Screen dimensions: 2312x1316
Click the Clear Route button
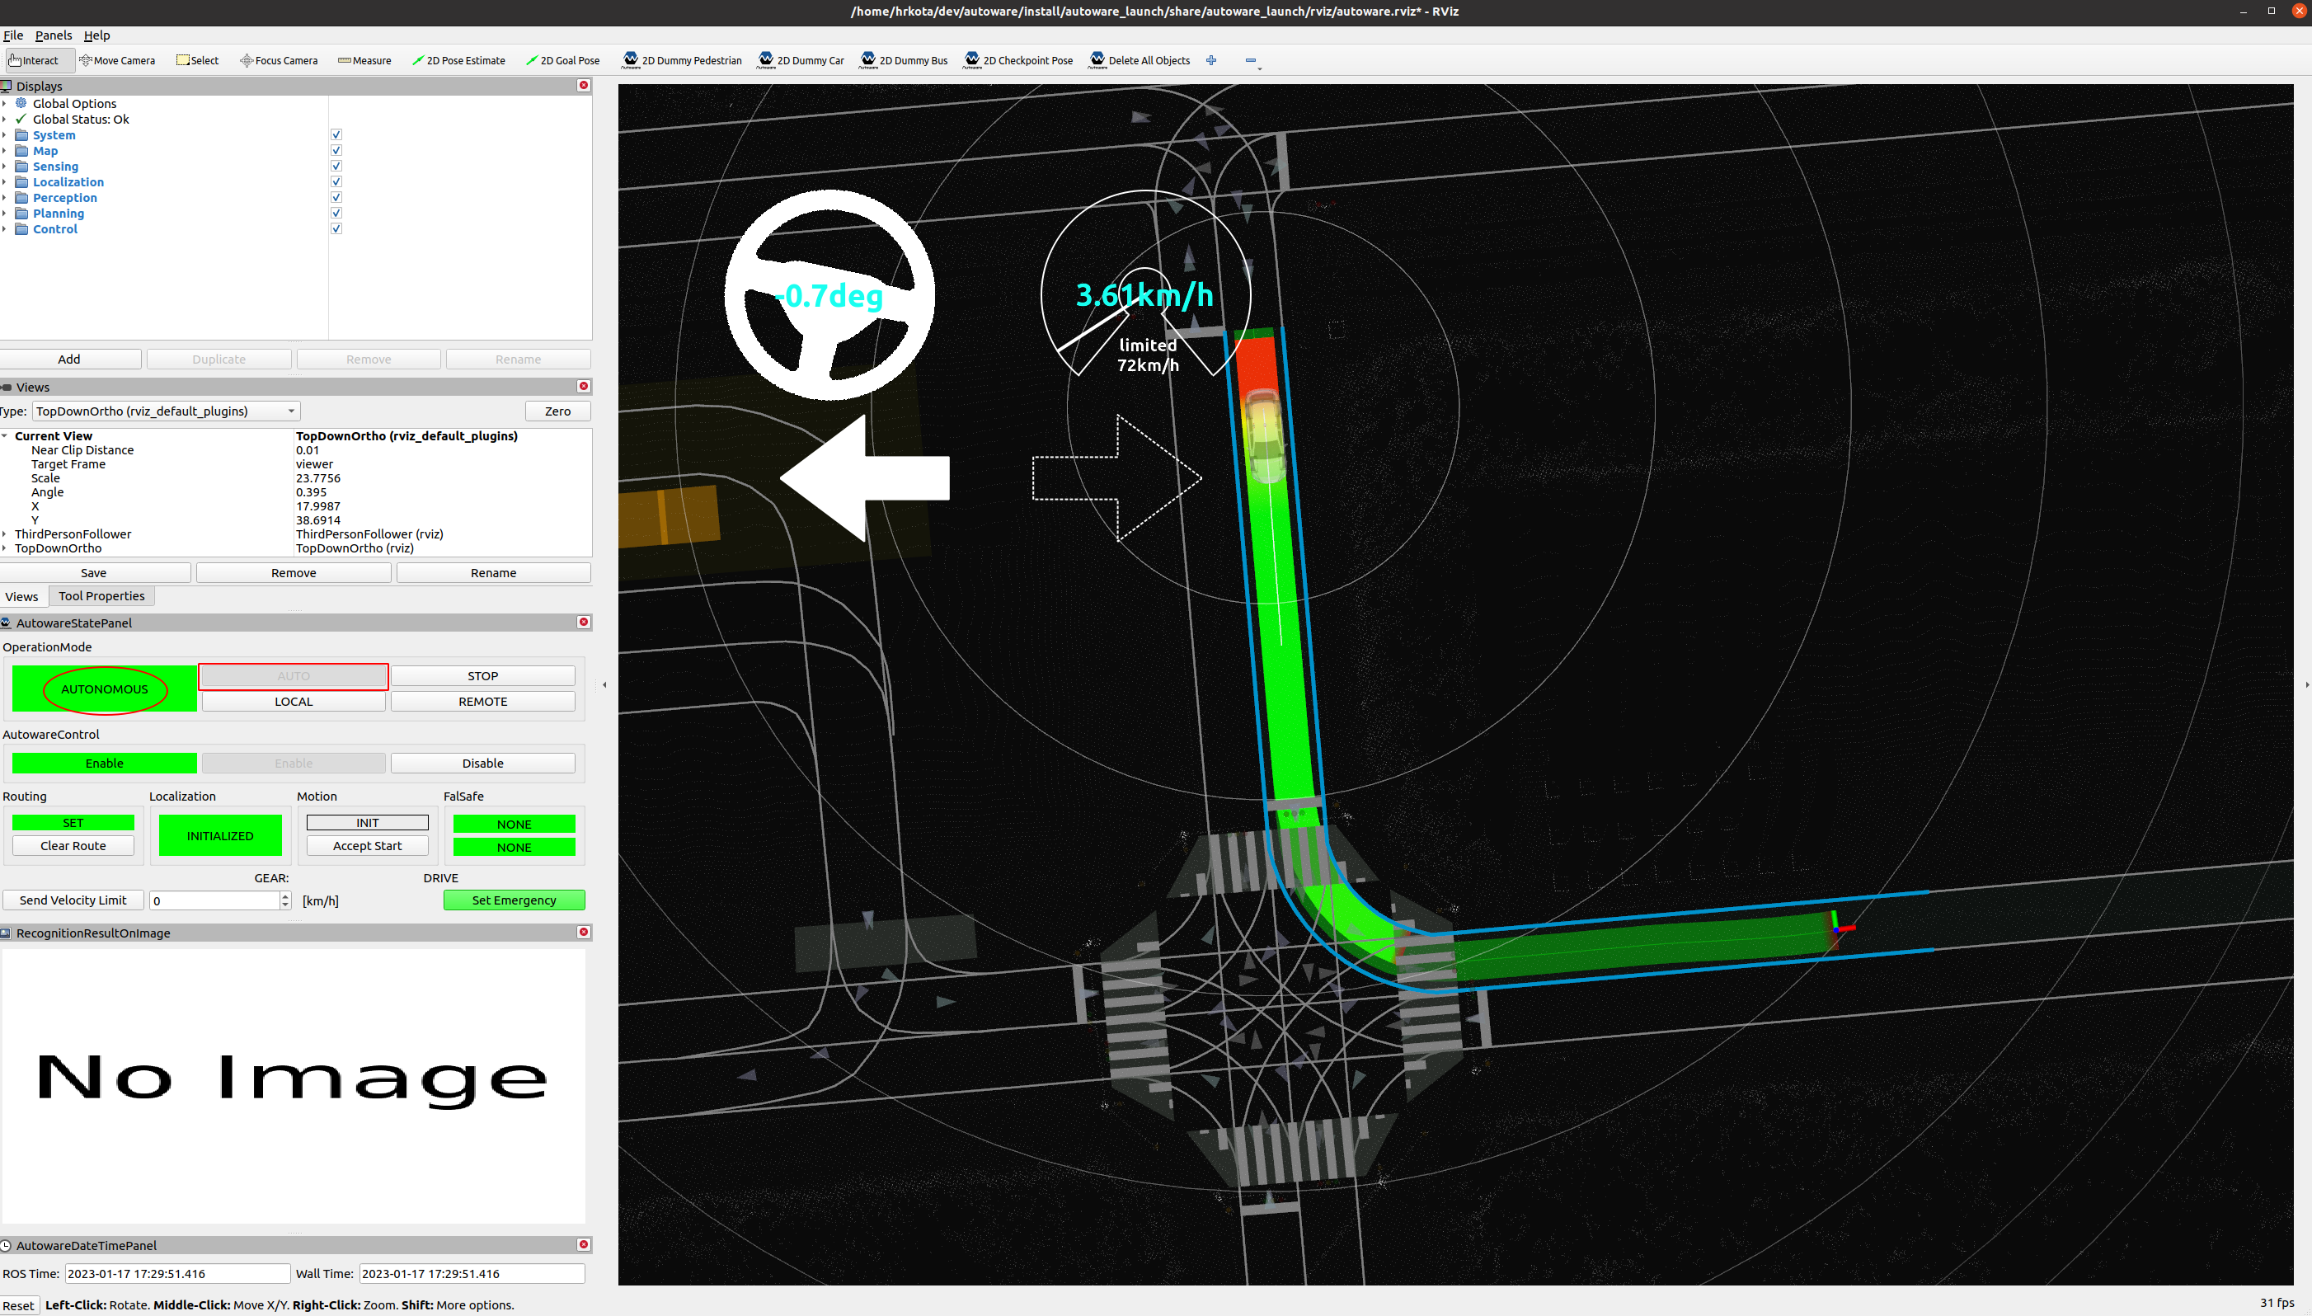coord(73,846)
